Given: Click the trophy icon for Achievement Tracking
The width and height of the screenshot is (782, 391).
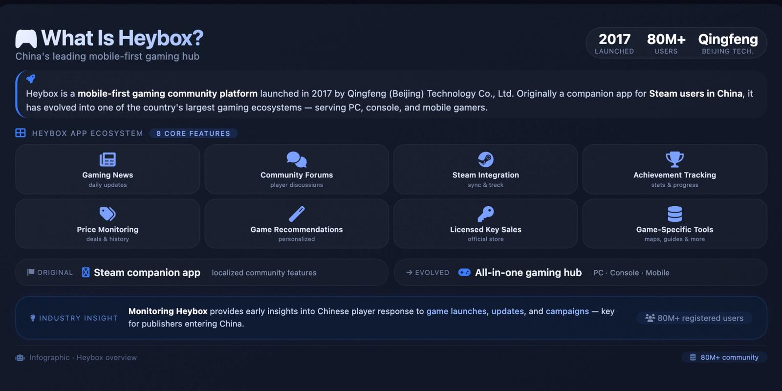Looking at the screenshot, I should pos(675,159).
